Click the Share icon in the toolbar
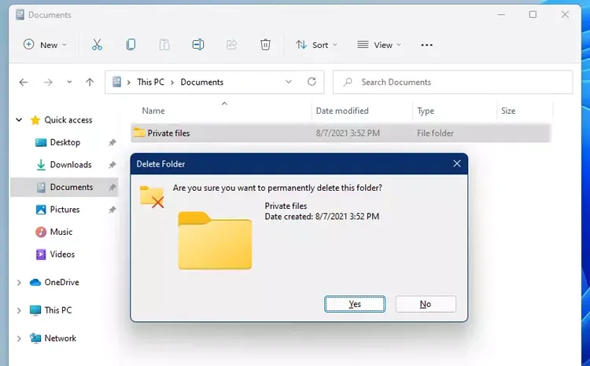Screen dimensions: 590x366 [231, 45]
